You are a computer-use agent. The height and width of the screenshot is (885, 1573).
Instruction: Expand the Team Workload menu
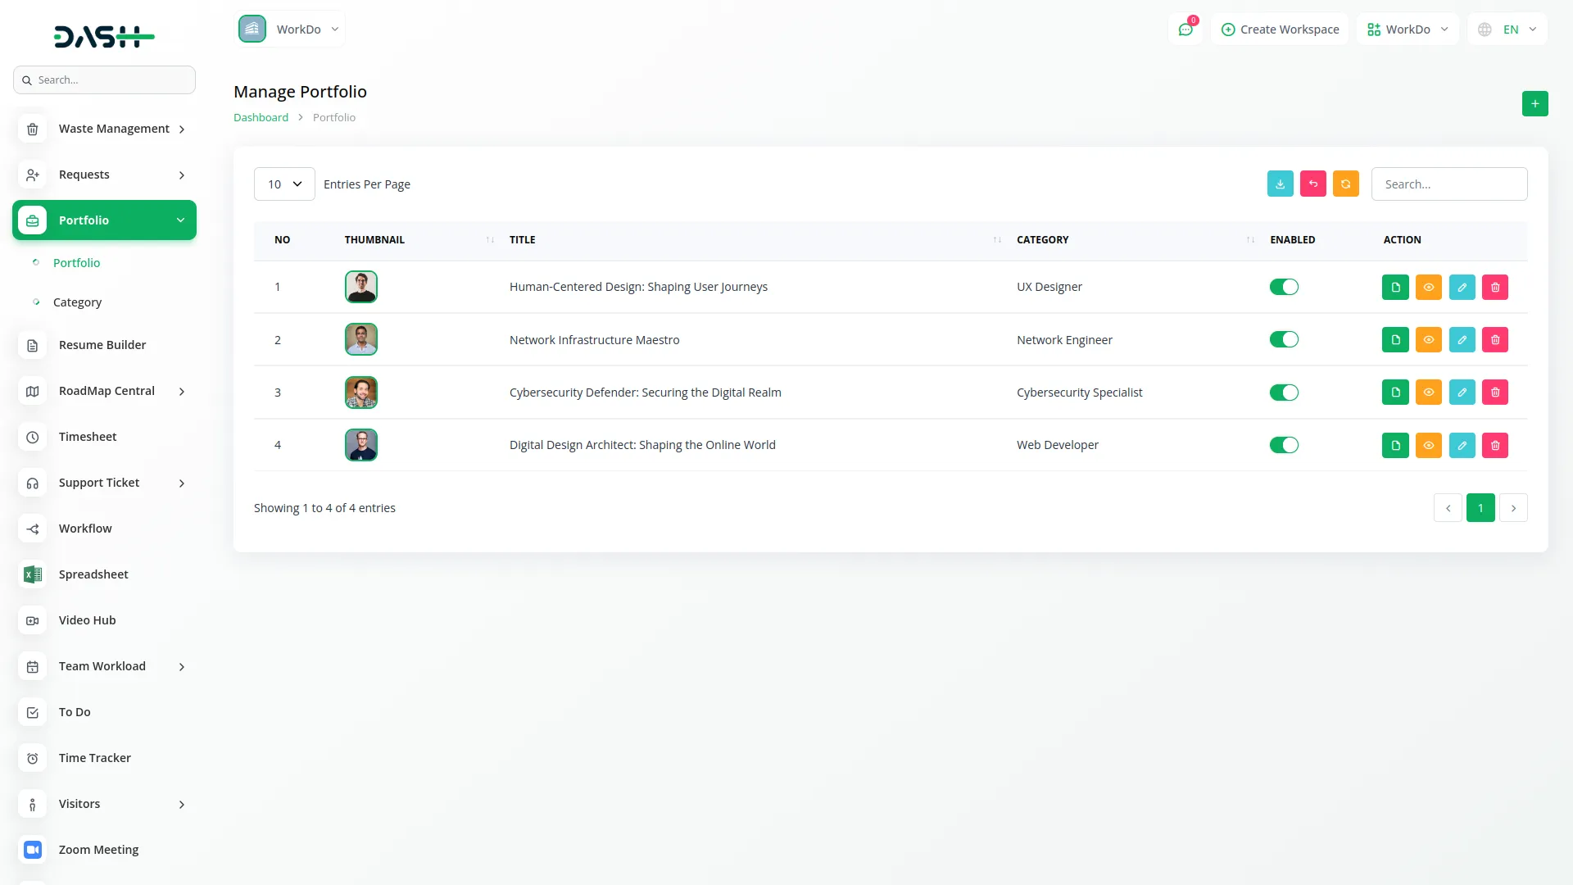102,666
